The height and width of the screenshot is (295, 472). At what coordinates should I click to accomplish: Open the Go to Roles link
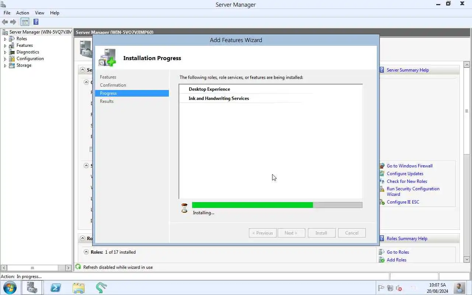click(x=398, y=252)
